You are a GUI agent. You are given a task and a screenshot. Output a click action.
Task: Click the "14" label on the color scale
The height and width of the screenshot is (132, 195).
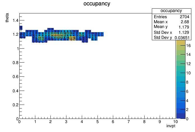[188, 55]
